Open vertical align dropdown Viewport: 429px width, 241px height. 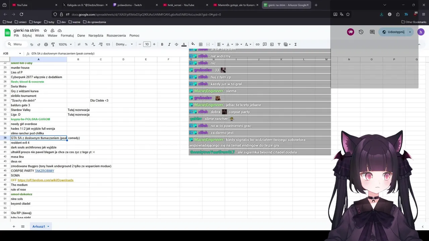click(x=229, y=44)
